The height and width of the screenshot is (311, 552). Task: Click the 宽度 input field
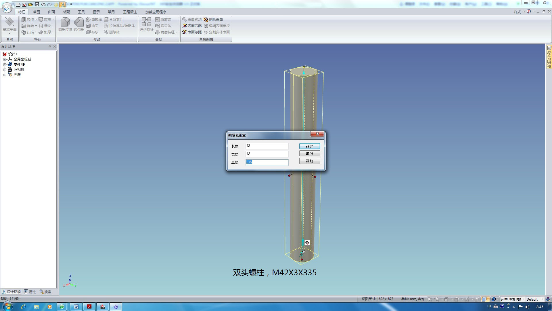267,154
